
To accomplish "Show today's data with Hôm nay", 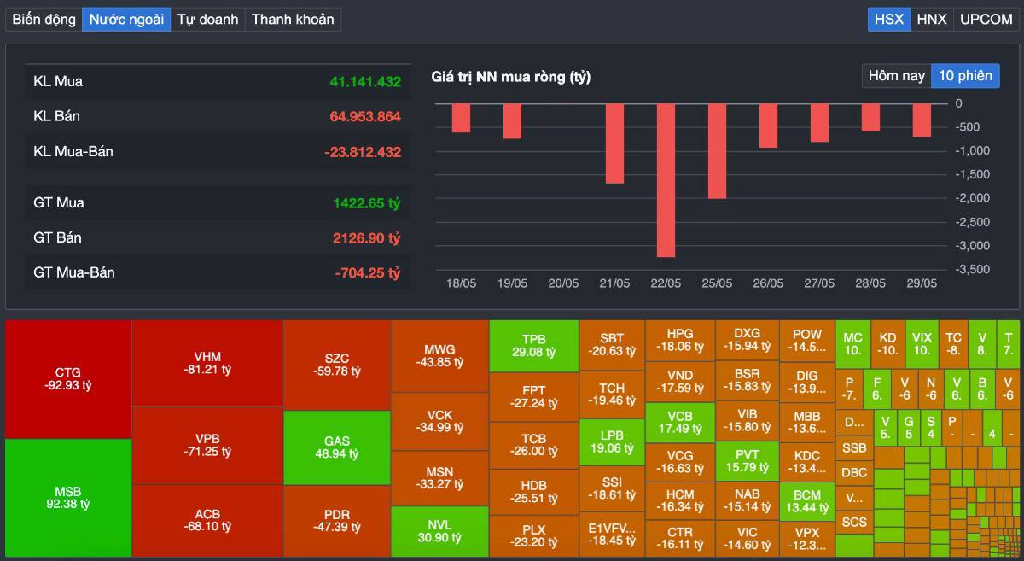I will tap(896, 76).
